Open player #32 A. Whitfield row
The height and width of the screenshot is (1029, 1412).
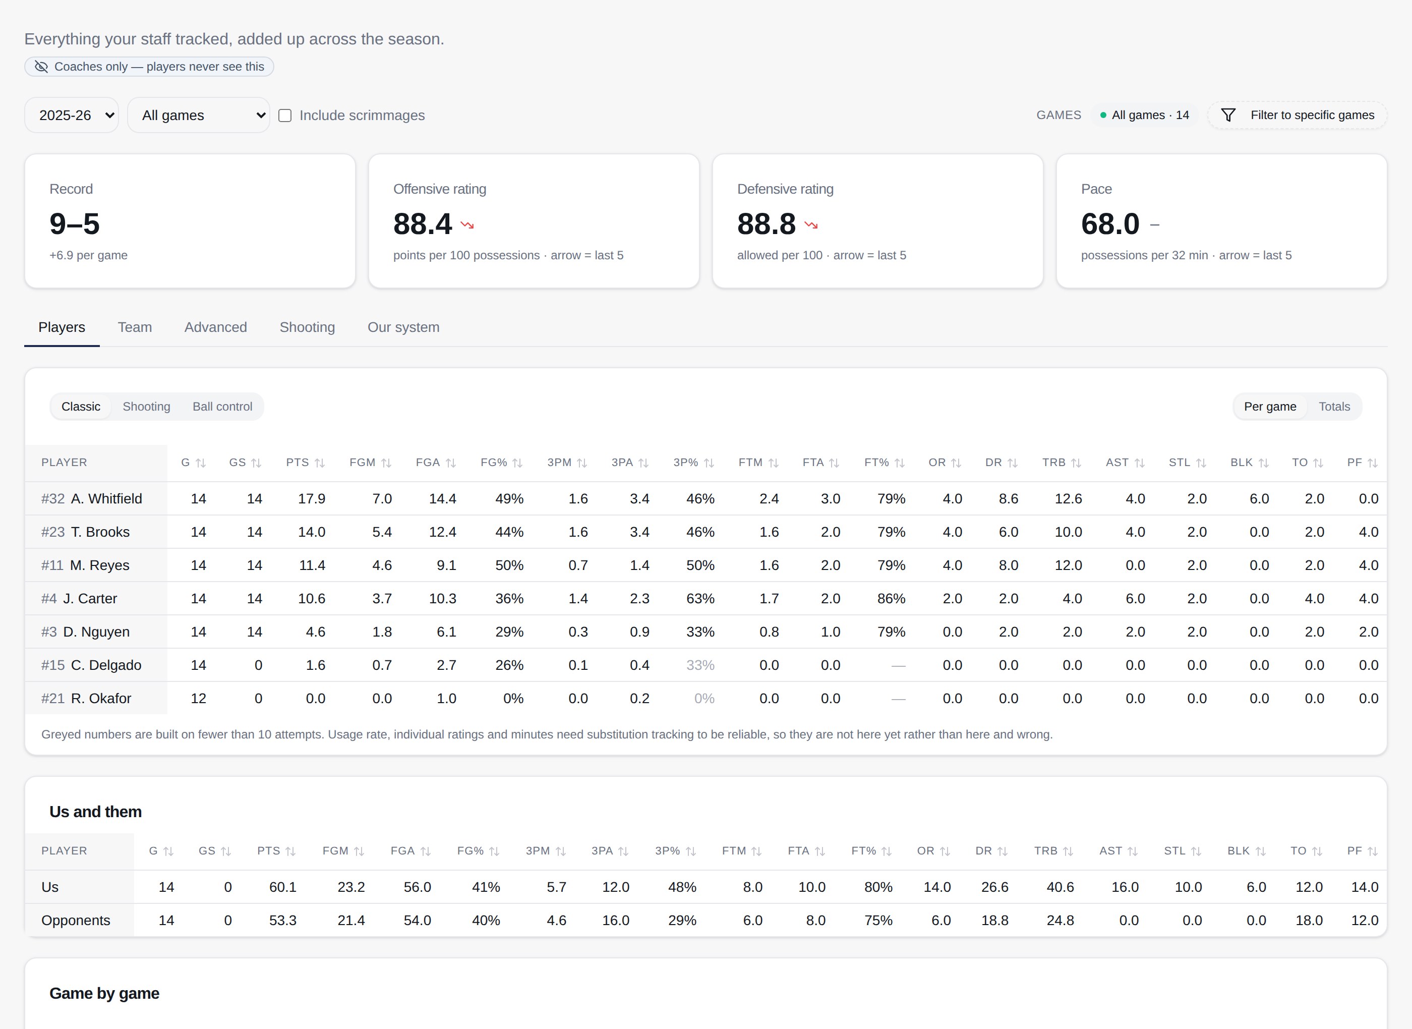tap(706, 499)
